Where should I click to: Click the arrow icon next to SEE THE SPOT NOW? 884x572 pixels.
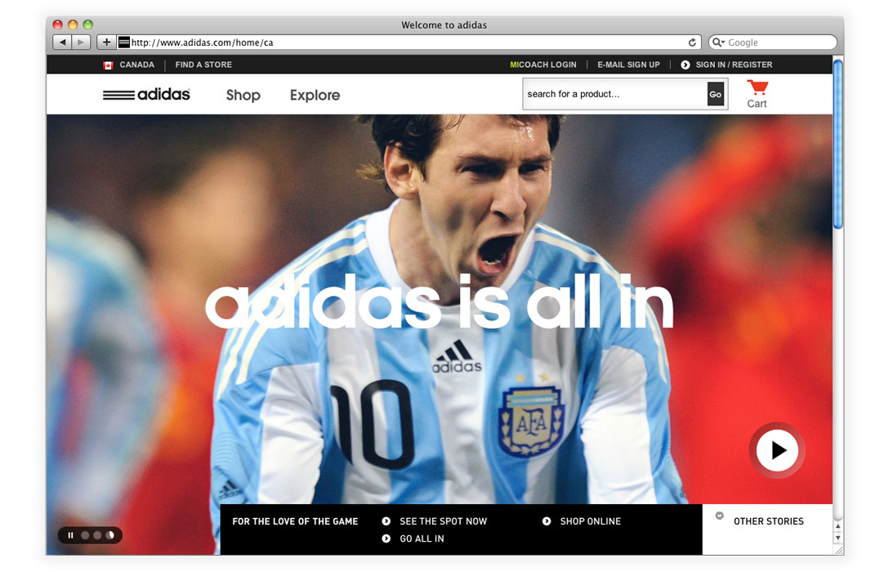point(386,521)
